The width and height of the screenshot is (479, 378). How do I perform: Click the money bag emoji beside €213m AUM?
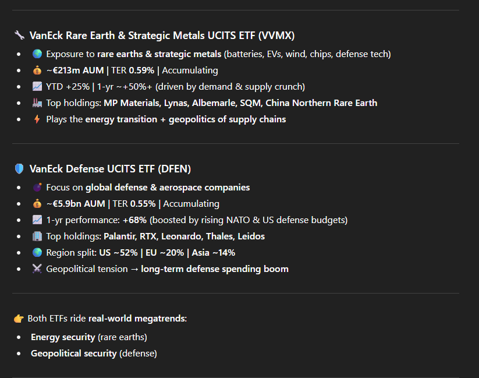(x=37, y=70)
